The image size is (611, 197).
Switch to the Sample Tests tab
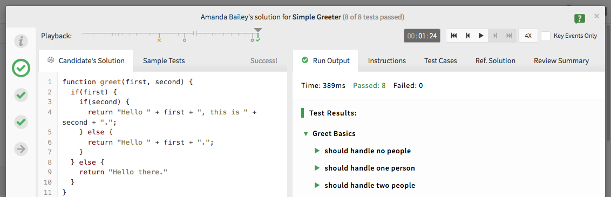click(164, 61)
